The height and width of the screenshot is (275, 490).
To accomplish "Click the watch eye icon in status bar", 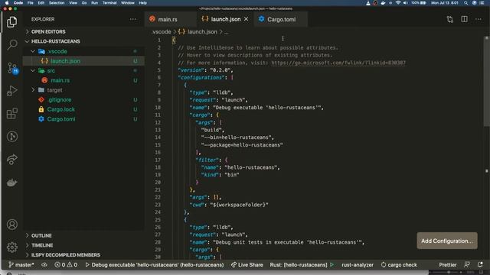I will (44, 265).
